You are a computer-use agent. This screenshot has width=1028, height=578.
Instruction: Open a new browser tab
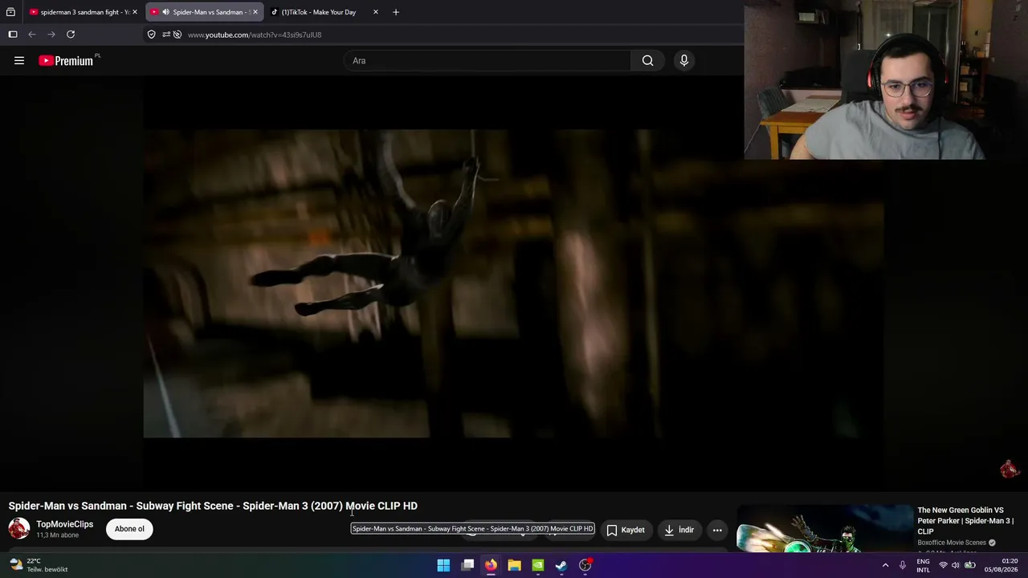pos(395,12)
